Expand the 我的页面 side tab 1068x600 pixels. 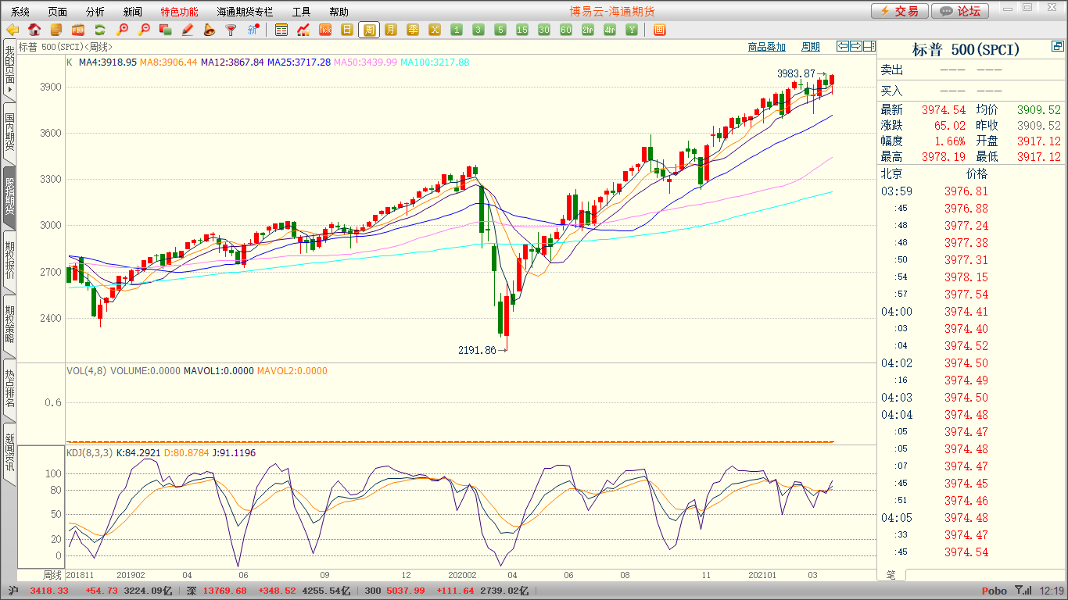coord(9,70)
